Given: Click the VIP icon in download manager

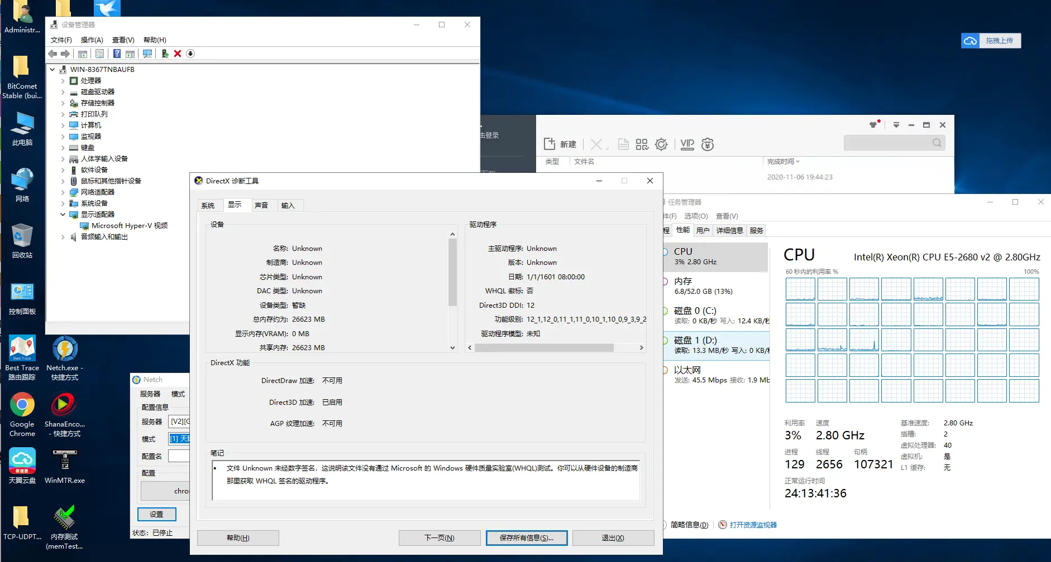Looking at the screenshot, I should coord(687,144).
